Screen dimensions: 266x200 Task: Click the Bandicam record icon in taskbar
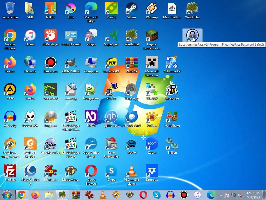pos(184,195)
